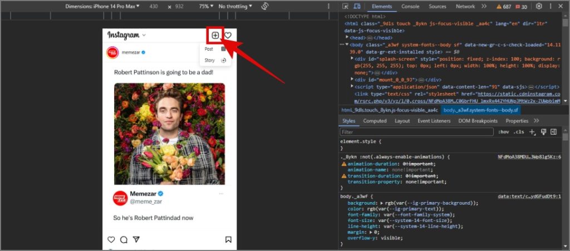Open the Dimensions iPhone 14 Pro Max dropdown
This screenshot has height=251, width=570.
[x=102, y=6]
